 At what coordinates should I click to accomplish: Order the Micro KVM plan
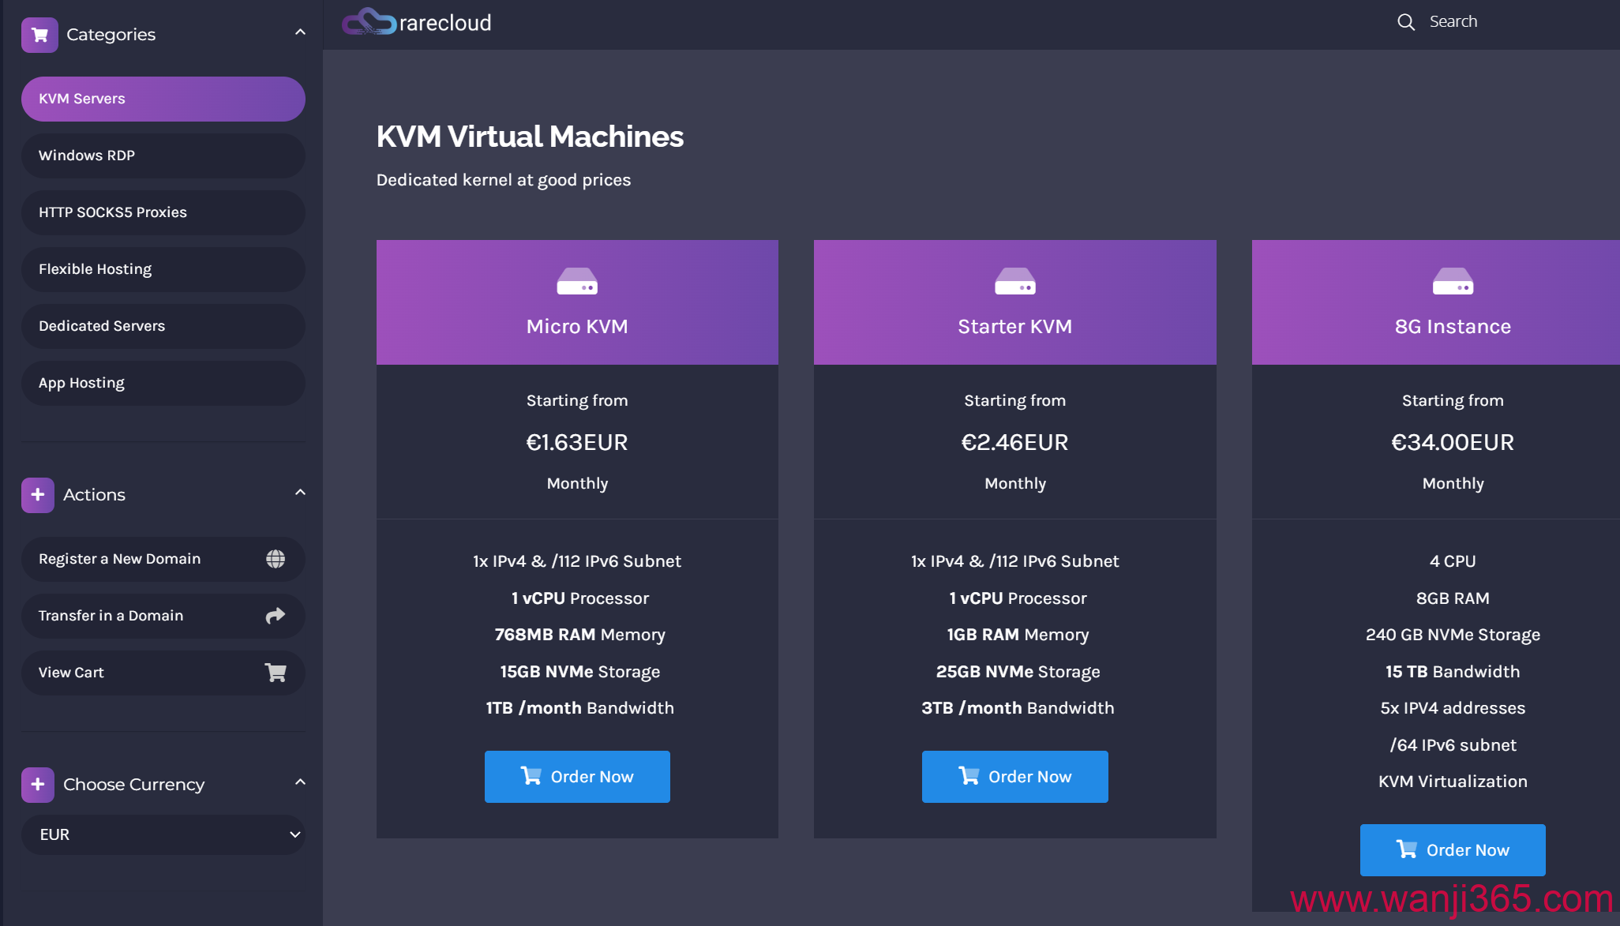577,777
